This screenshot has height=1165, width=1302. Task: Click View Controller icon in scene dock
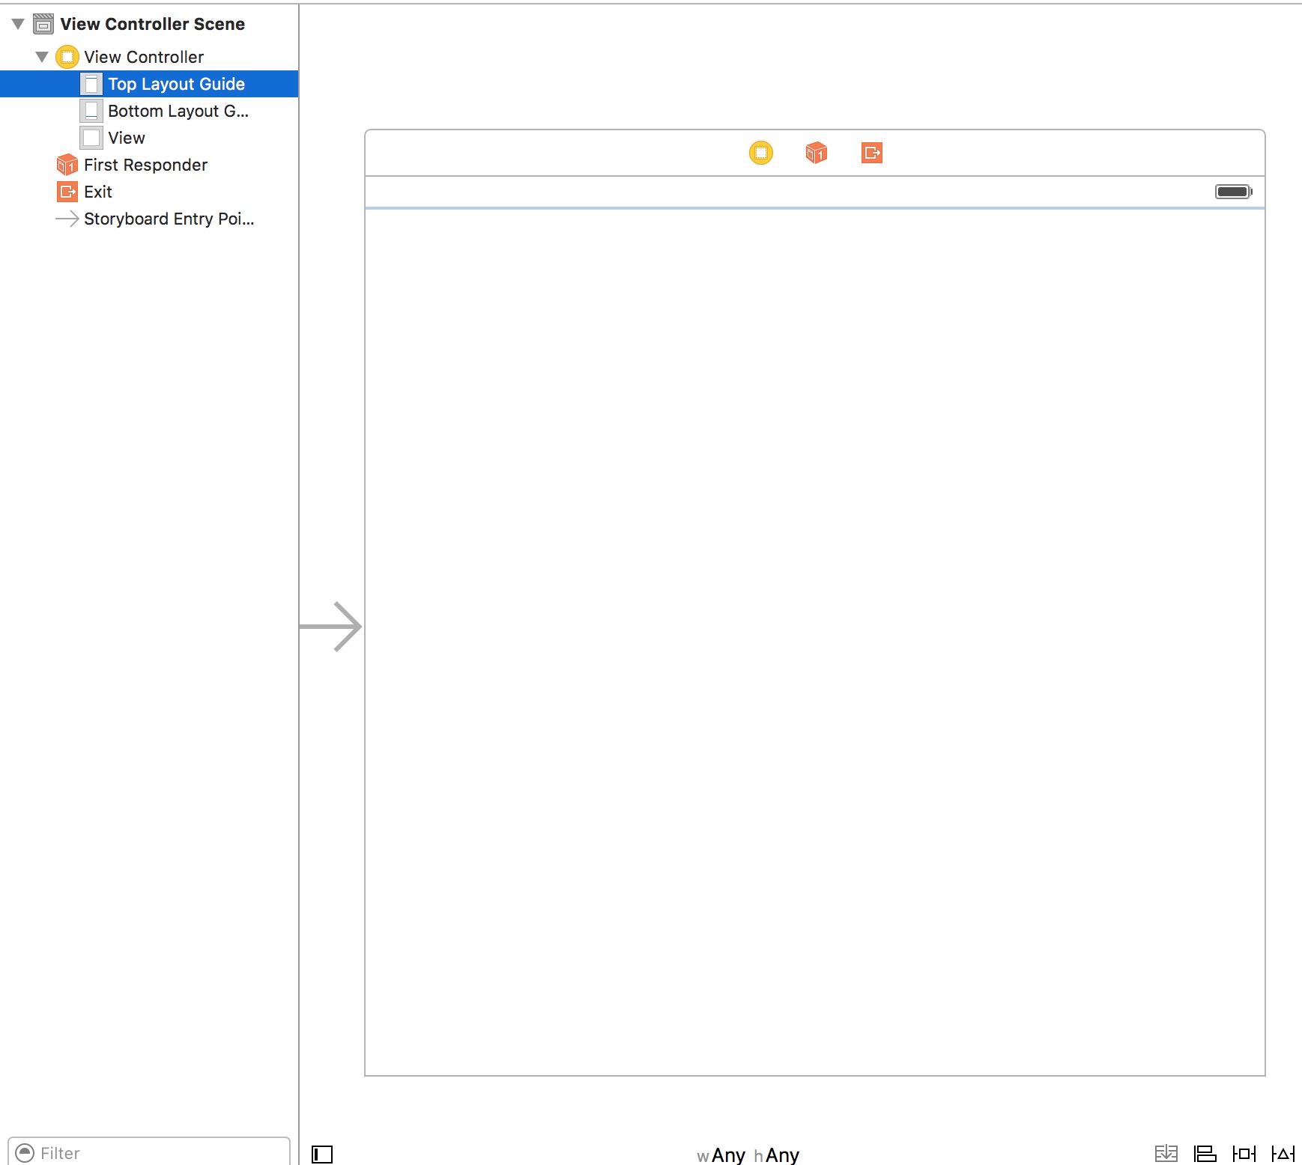[x=761, y=153]
